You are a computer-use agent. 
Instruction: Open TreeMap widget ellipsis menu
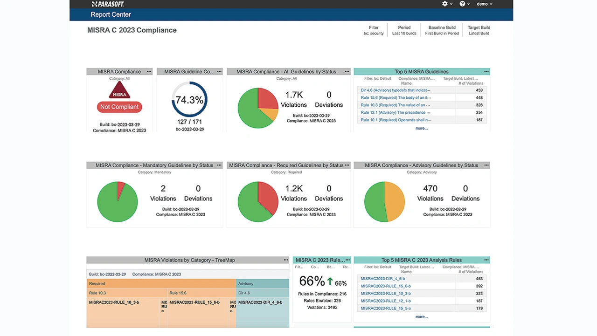point(285,260)
